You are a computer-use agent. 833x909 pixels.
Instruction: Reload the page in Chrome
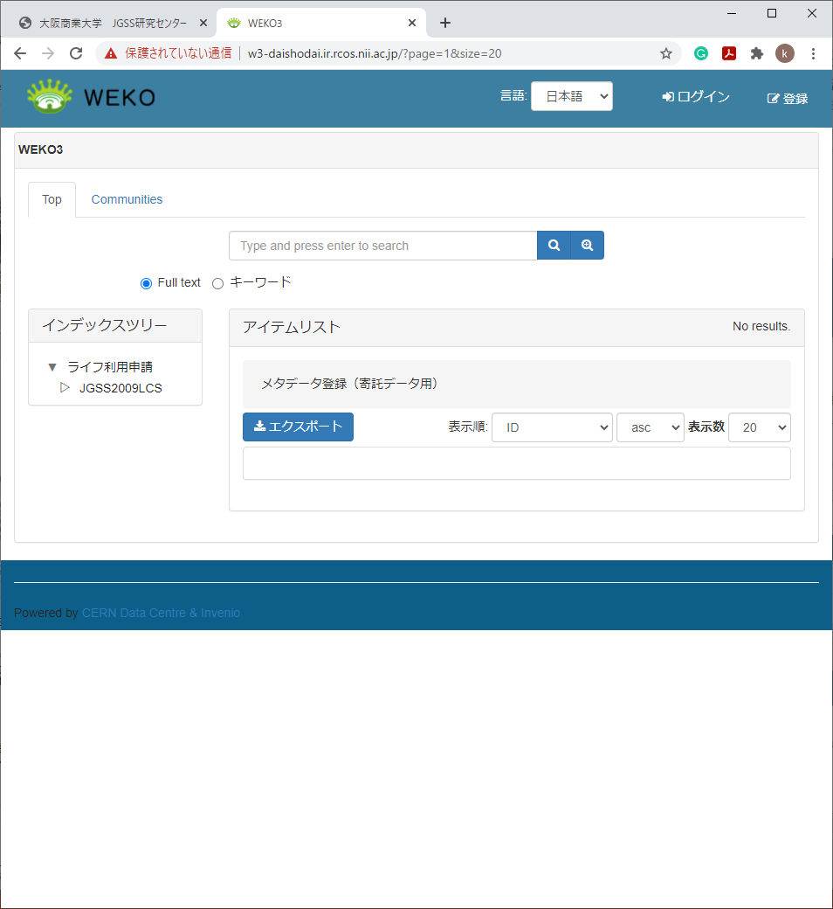tap(76, 53)
